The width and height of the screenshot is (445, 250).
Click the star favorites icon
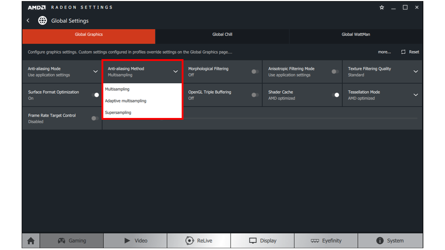[382, 7]
